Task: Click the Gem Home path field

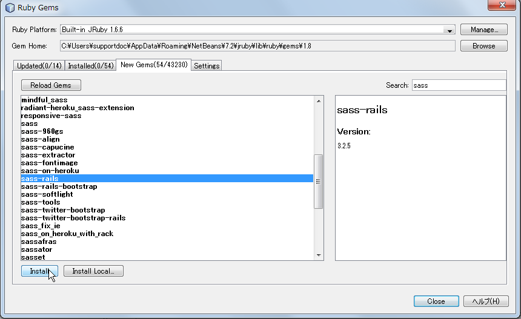Action: click(x=257, y=46)
